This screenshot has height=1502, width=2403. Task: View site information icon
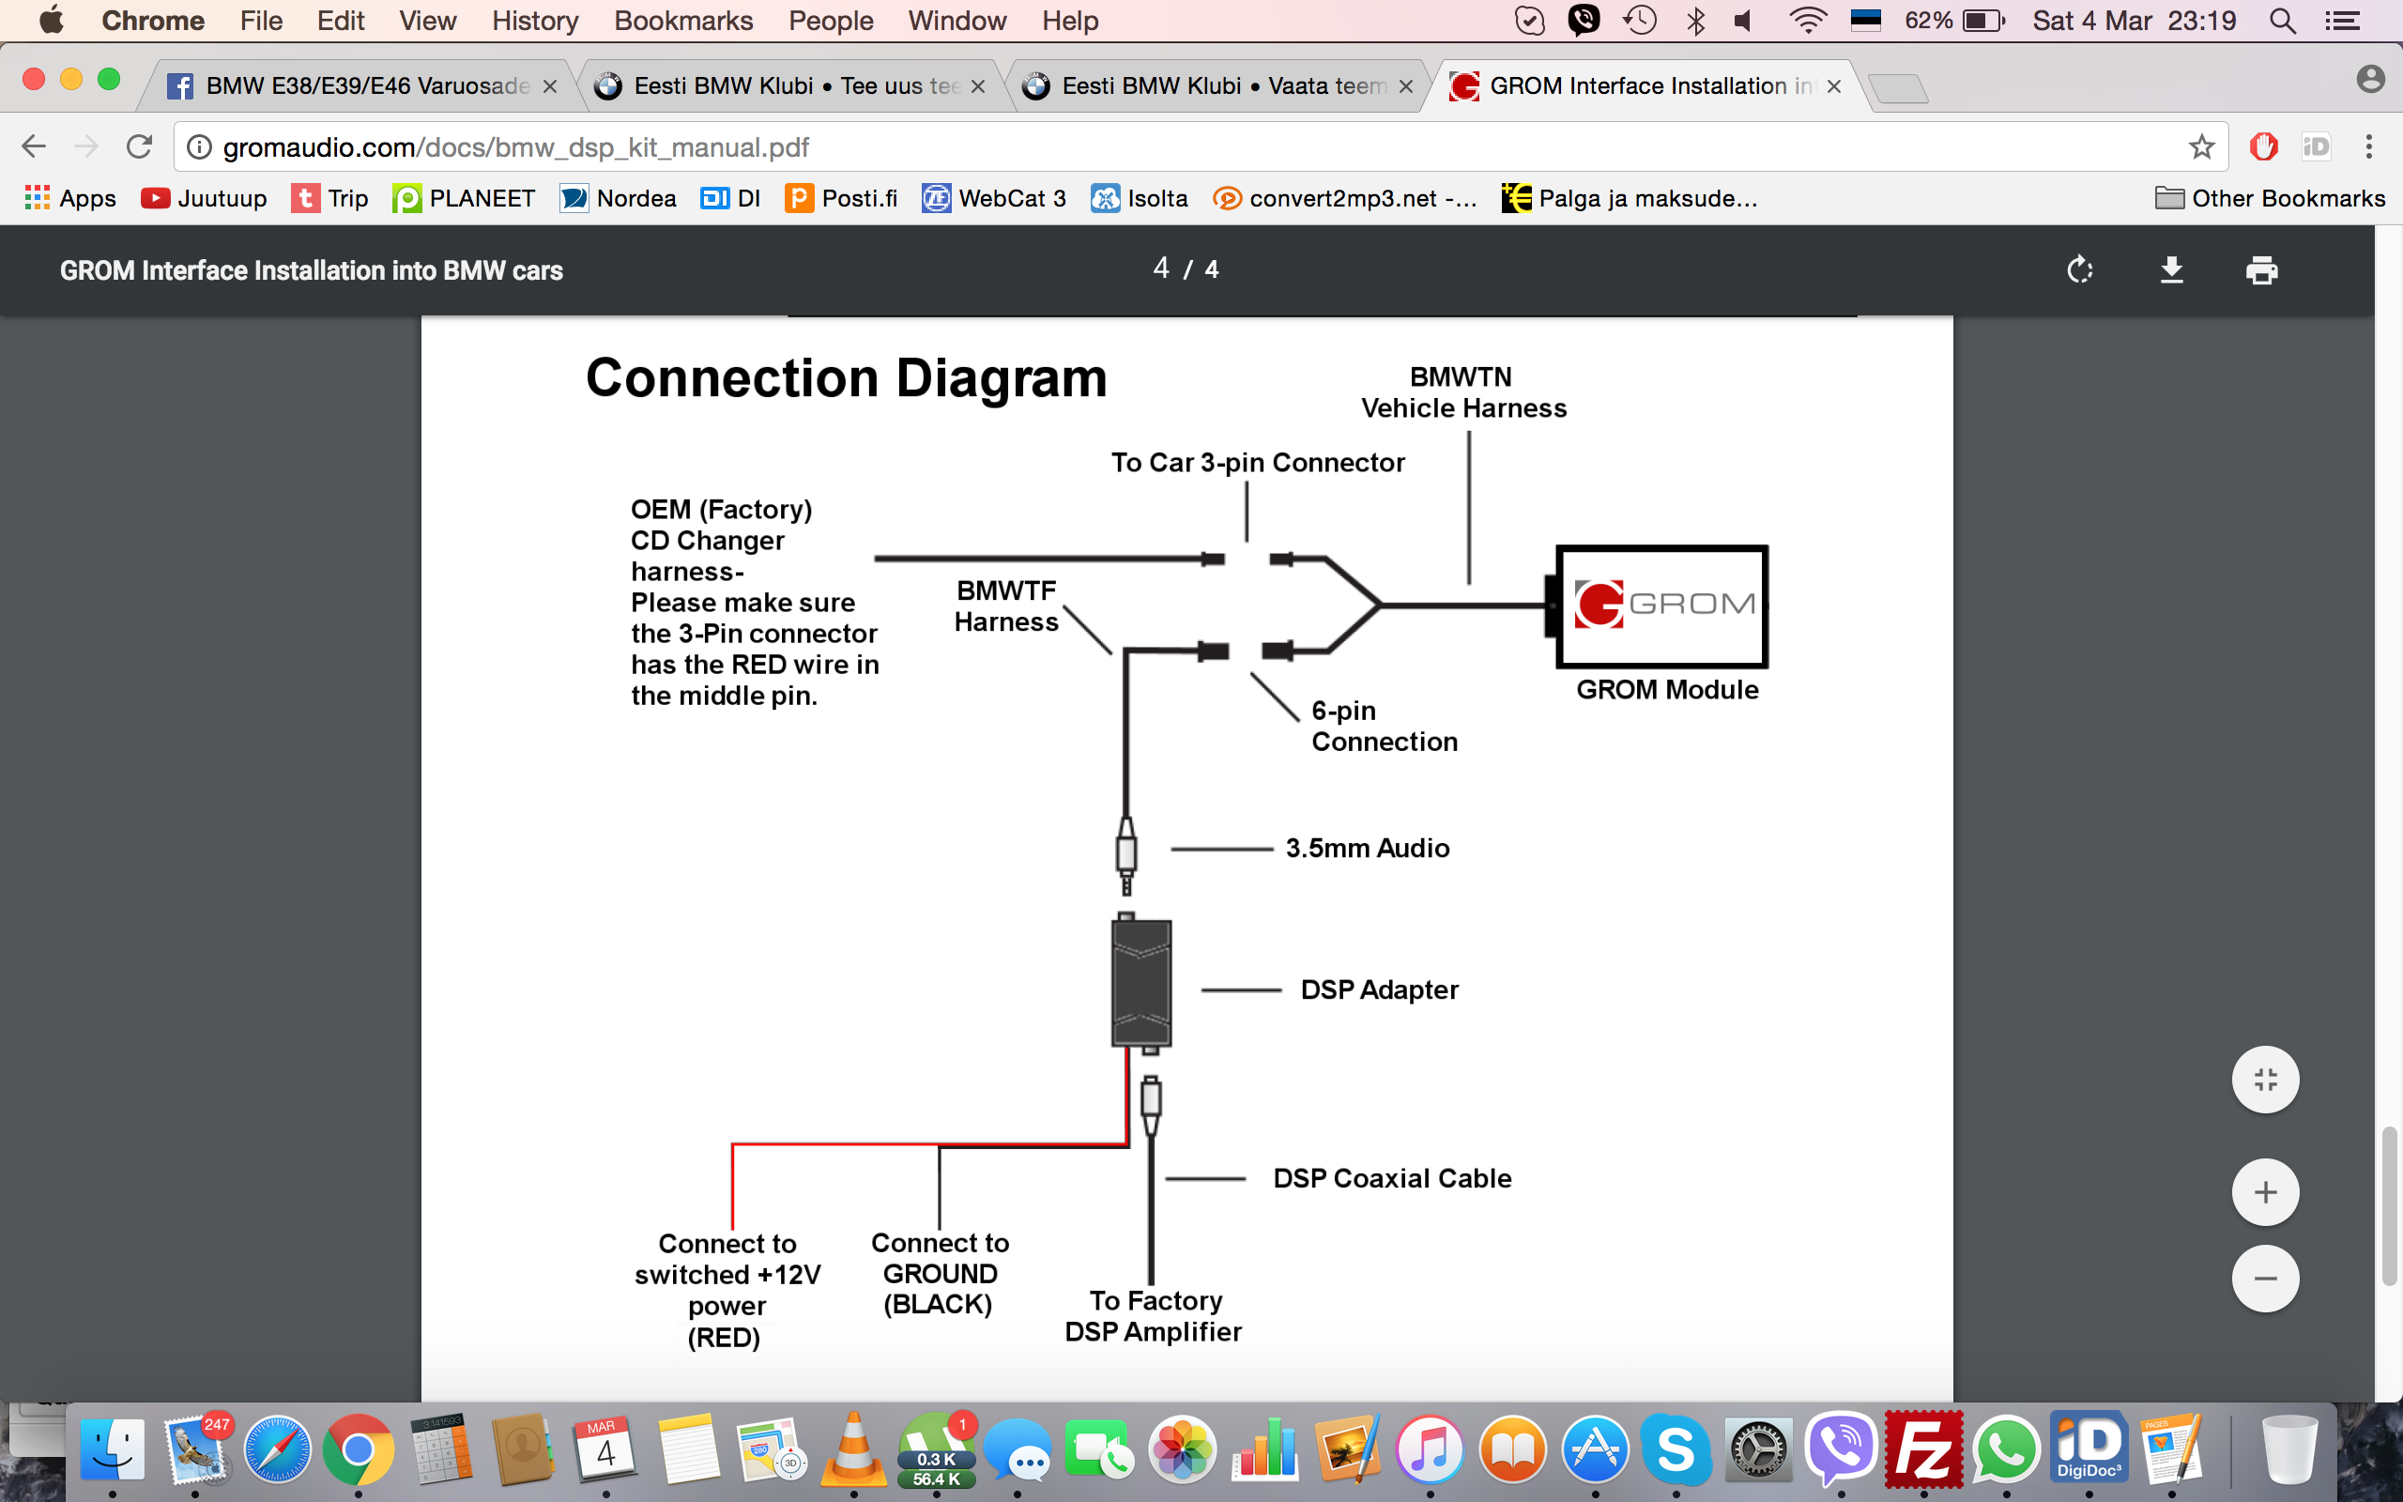coord(200,147)
